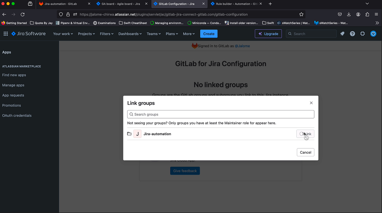The image size is (382, 213).
Task: Open App requests in sidebar
Action: tap(13, 95)
